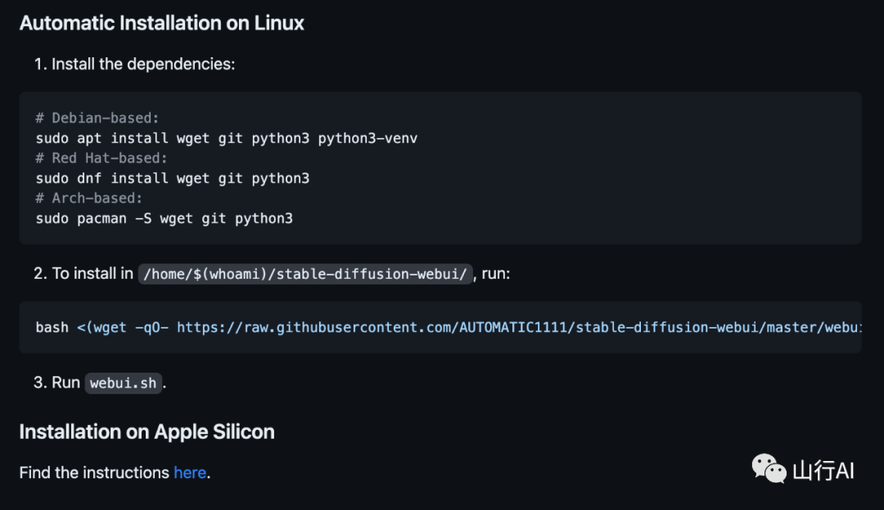Click the python3-venv package name in the apt command
Viewport: 884px width, 510px height.
click(x=368, y=138)
